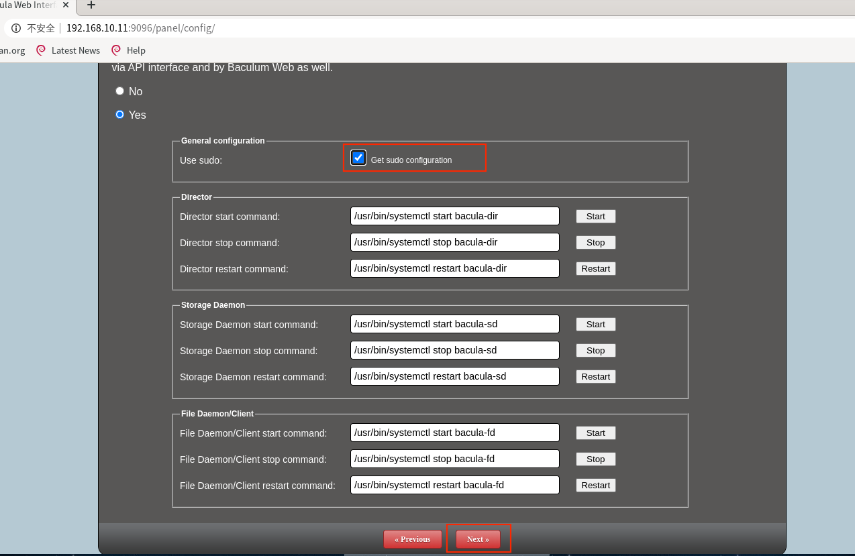Test the Storage Daemon Start button

[595, 325]
